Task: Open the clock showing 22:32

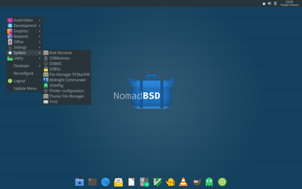Action: [289, 3]
